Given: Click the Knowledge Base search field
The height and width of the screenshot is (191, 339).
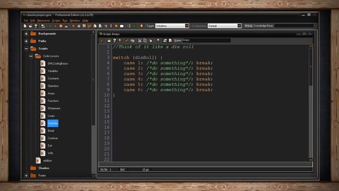Looking at the screenshot, I should [293, 26].
